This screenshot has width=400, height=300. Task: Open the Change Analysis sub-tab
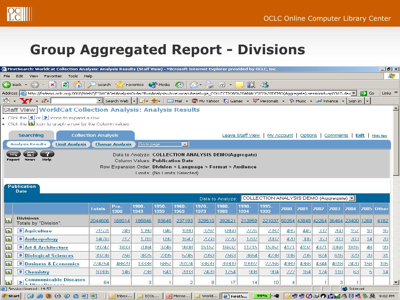[x=114, y=144]
